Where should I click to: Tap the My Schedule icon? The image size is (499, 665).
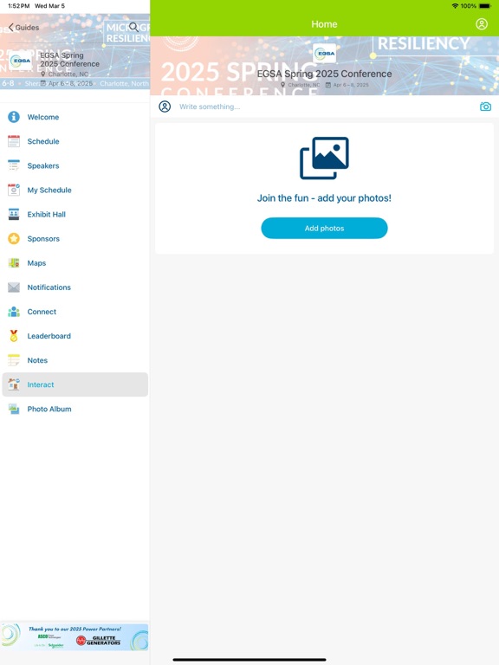[14, 190]
